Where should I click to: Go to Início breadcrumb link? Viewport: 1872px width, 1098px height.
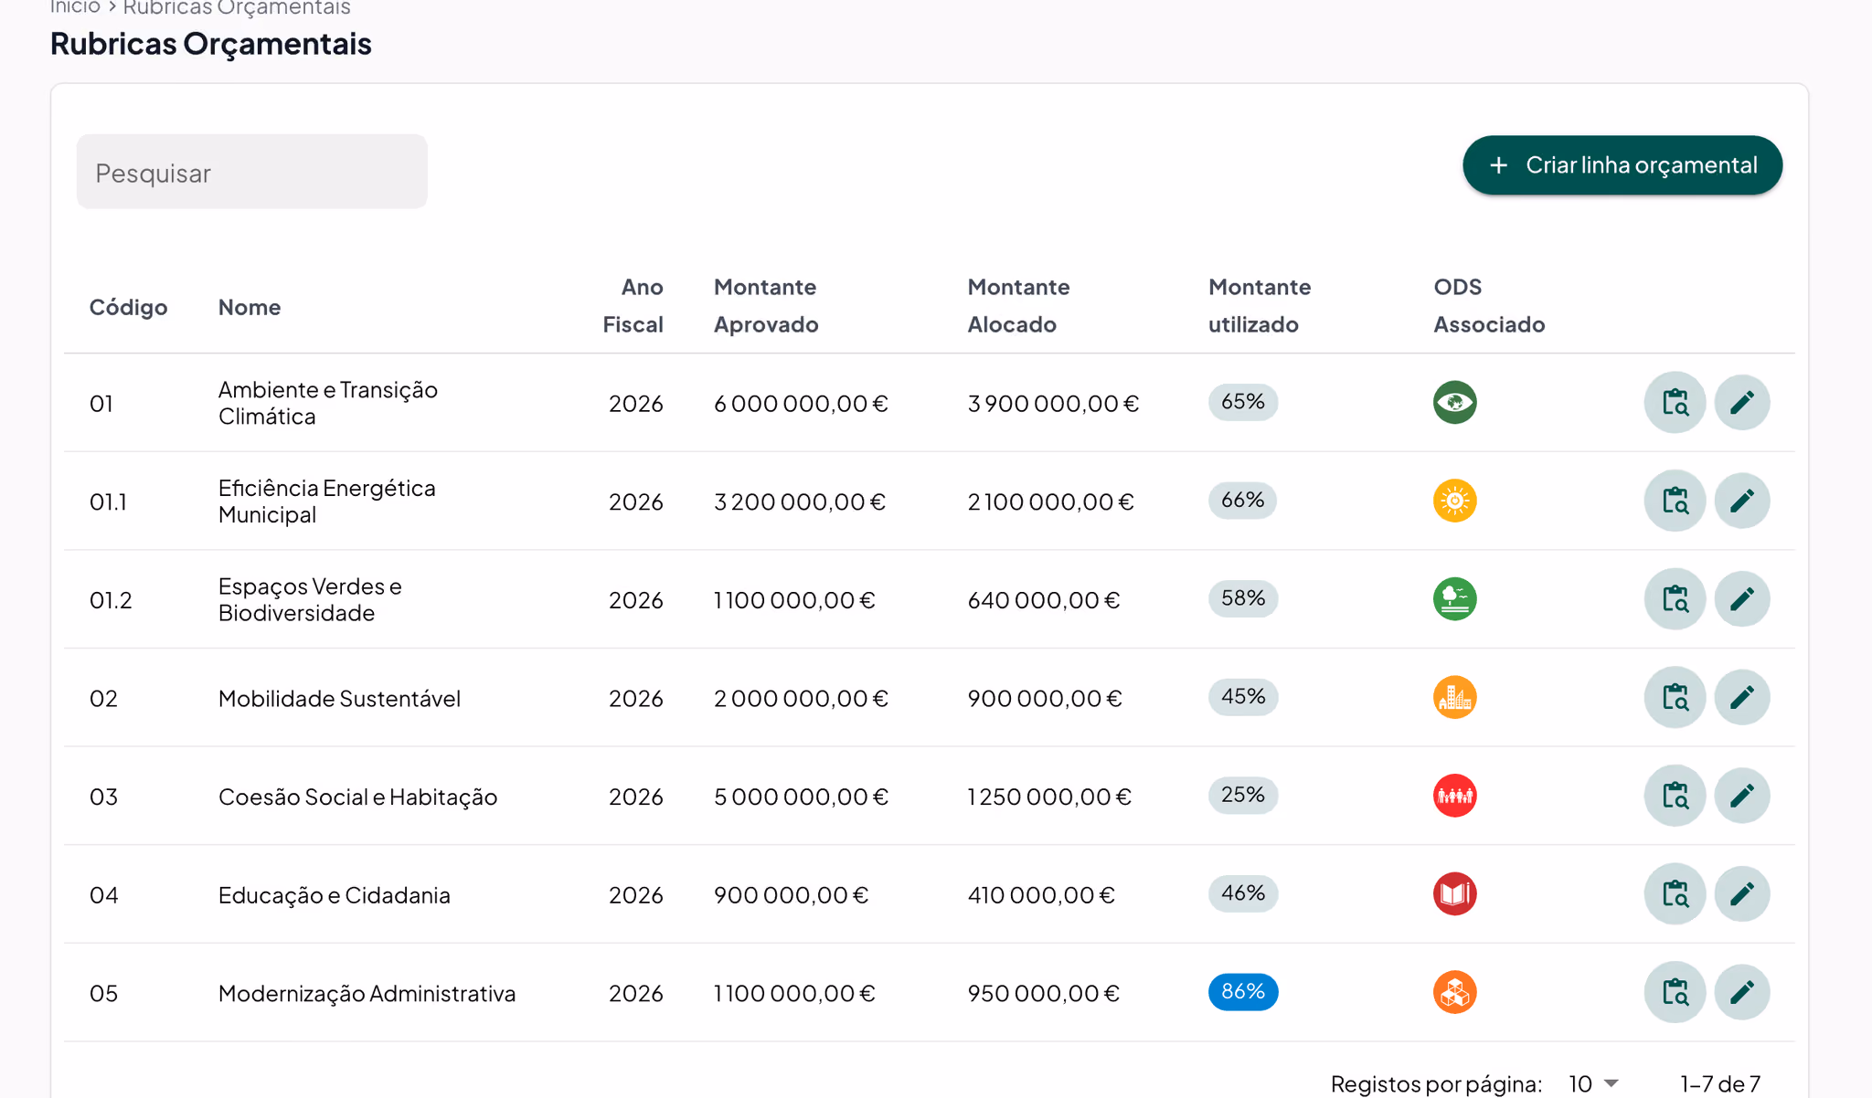(x=75, y=7)
